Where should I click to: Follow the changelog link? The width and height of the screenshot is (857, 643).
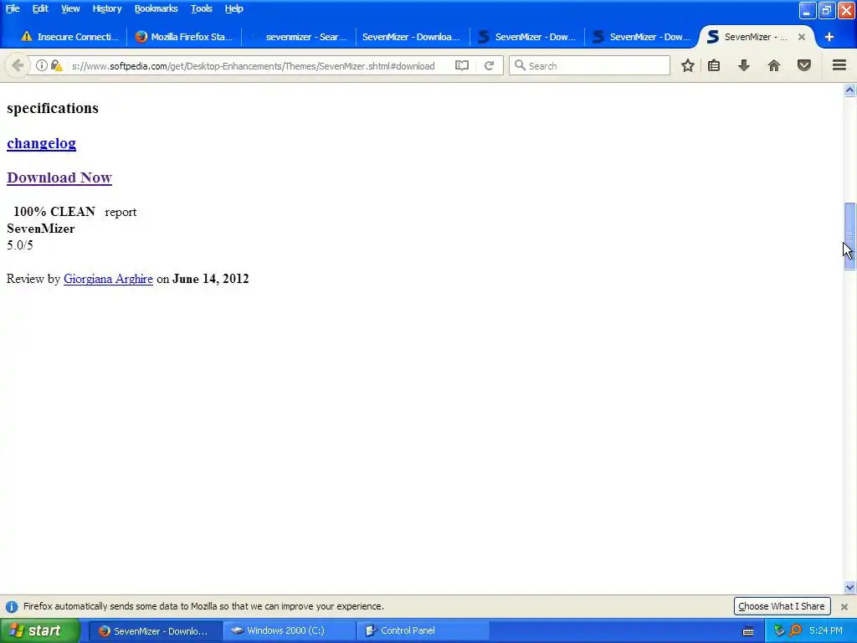coord(42,143)
